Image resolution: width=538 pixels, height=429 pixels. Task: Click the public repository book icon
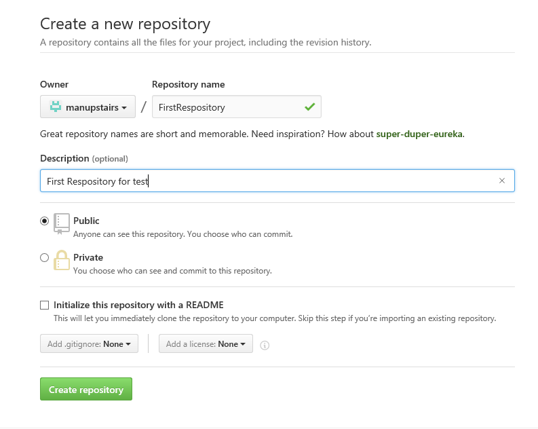[62, 224]
